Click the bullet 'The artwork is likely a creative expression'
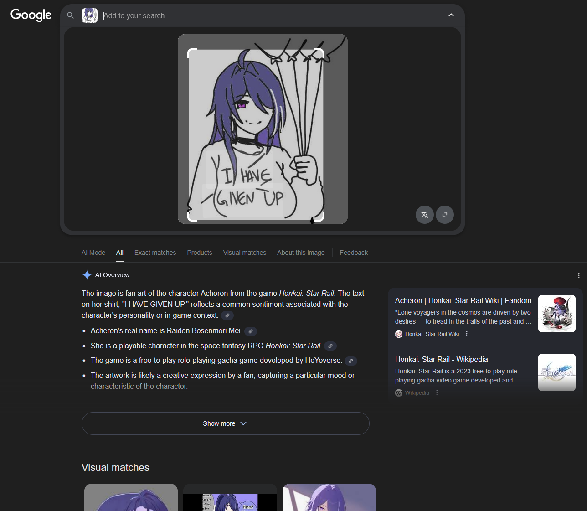 pyautogui.click(x=222, y=381)
